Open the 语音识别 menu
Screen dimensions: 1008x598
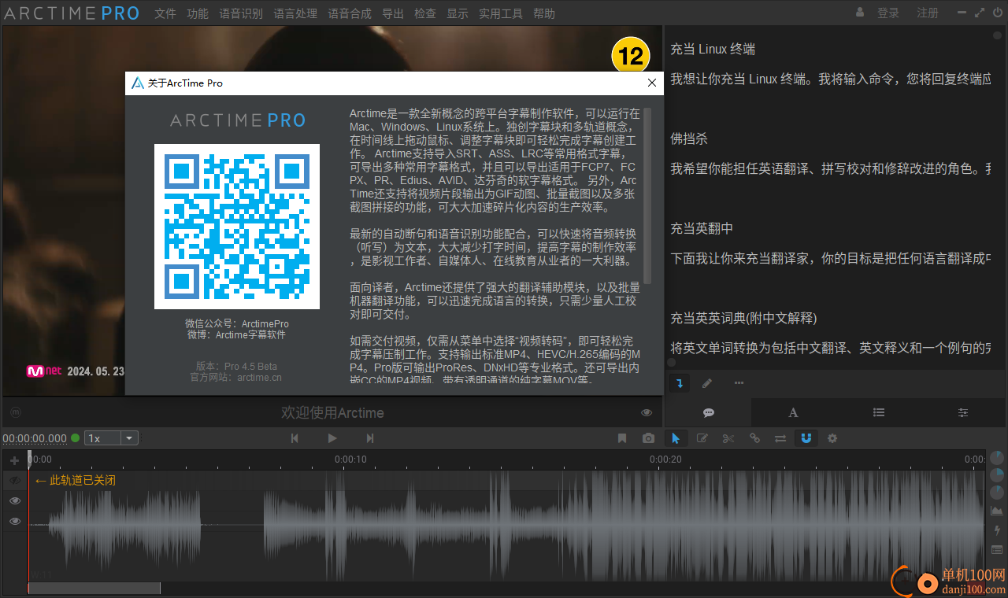click(x=241, y=13)
